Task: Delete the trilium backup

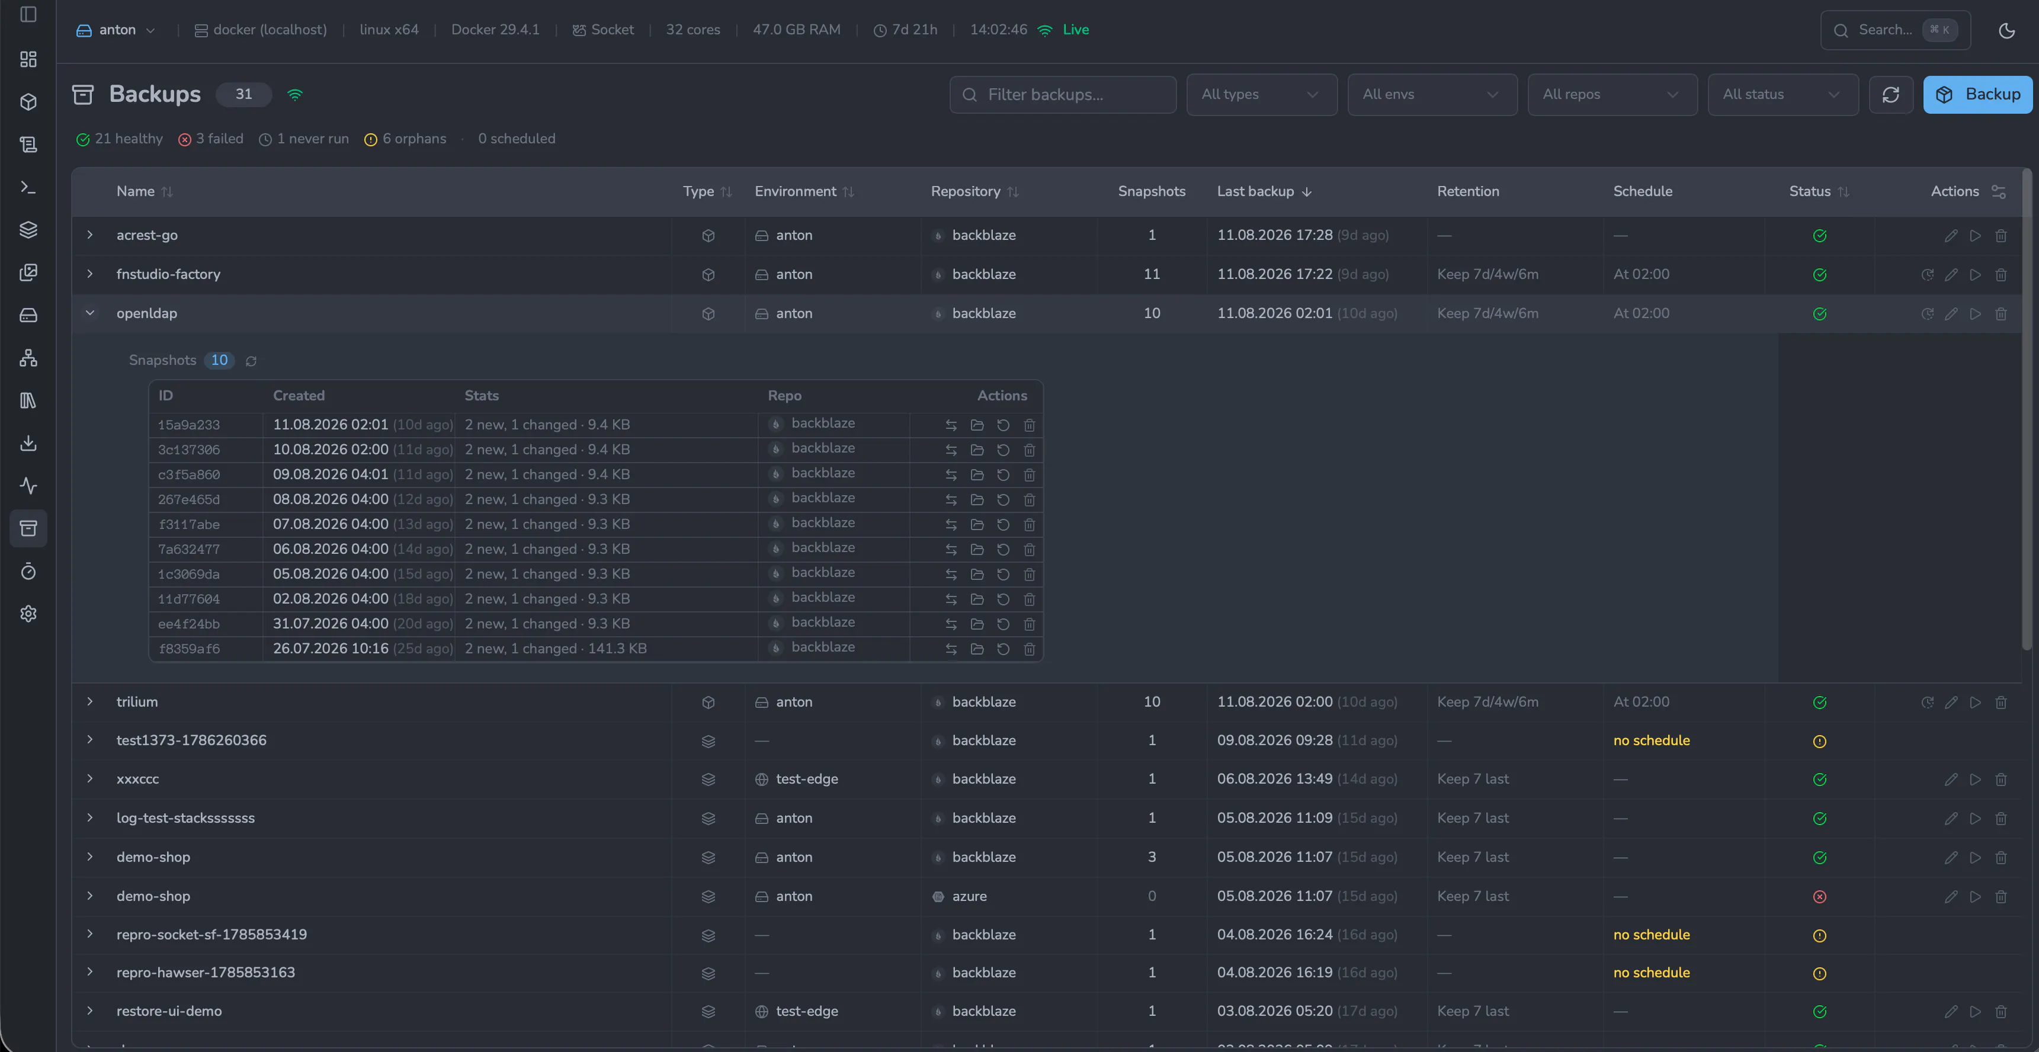Action: pyautogui.click(x=2001, y=702)
